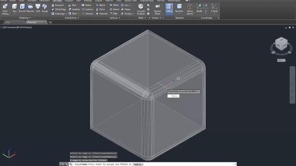Perform a Union of solids
The height and width of the screenshot is (166, 296).
click(x=86, y=5)
